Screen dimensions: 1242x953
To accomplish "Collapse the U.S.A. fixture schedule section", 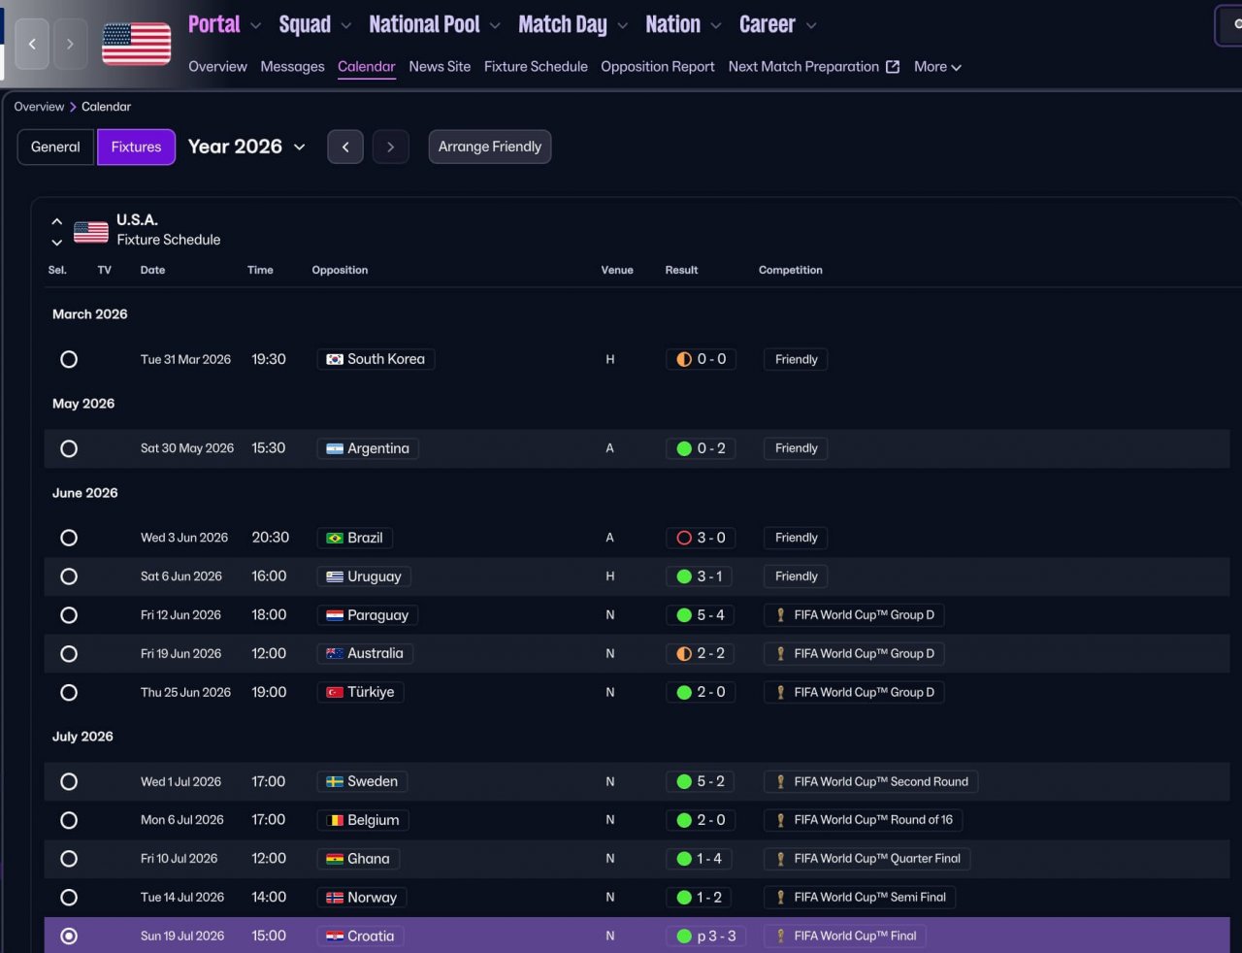I will click(57, 222).
